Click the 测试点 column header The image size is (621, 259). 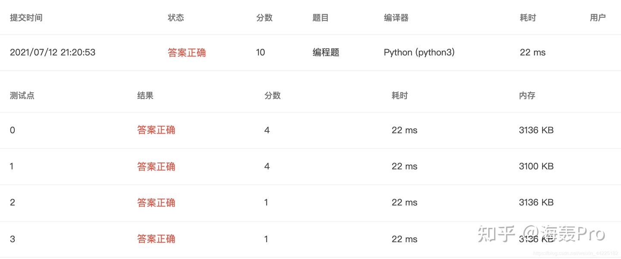click(x=22, y=96)
